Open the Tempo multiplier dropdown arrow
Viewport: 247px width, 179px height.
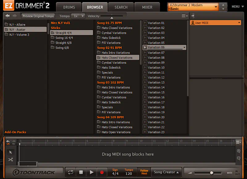82,16
